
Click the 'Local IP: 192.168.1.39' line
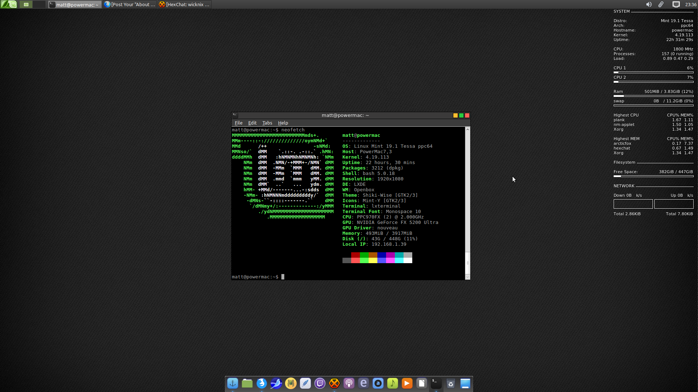coord(374,244)
